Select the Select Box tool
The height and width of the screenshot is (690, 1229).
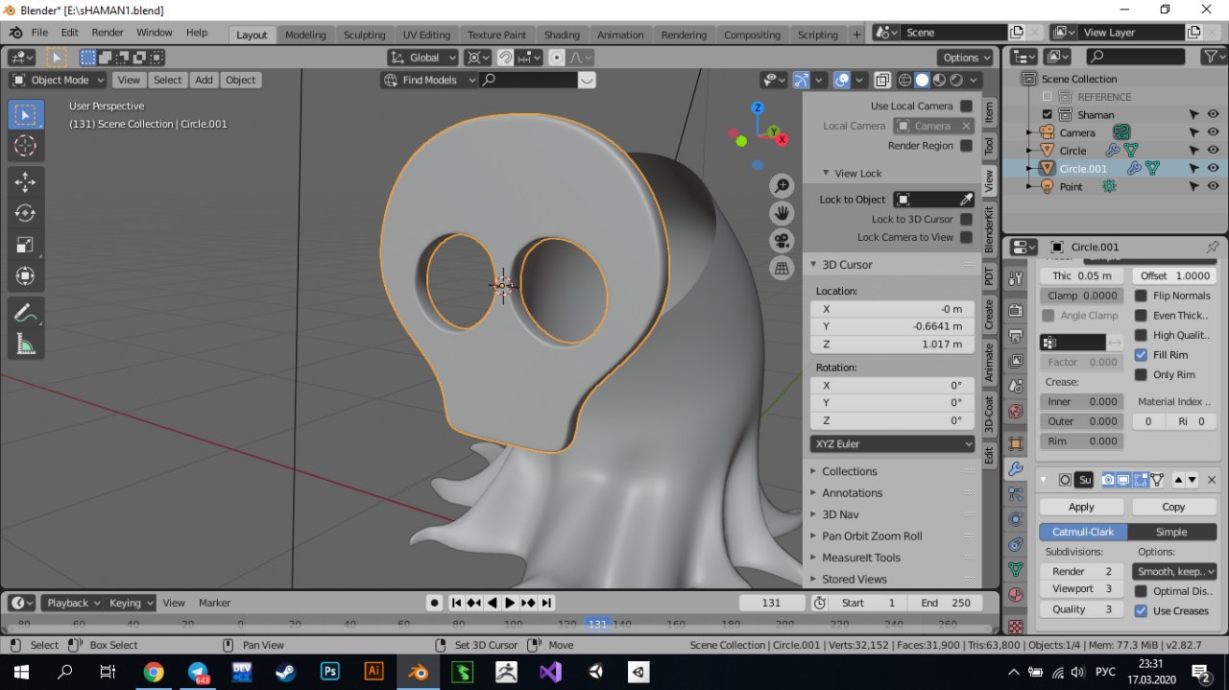coord(25,115)
